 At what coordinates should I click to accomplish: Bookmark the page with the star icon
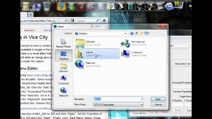click(59, 21)
